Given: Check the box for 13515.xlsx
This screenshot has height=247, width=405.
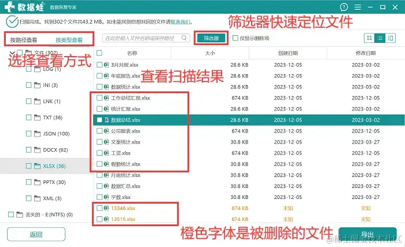Looking at the screenshot, I should click(100, 219).
